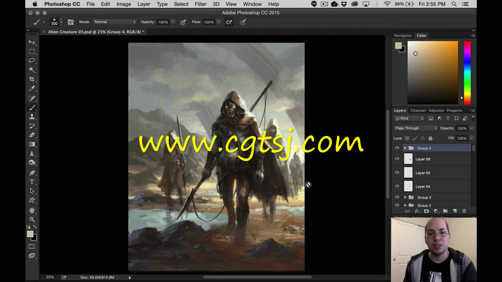This screenshot has width=502, height=282.
Task: Expand Group 4 folder
Action: [x=405, y=148]
